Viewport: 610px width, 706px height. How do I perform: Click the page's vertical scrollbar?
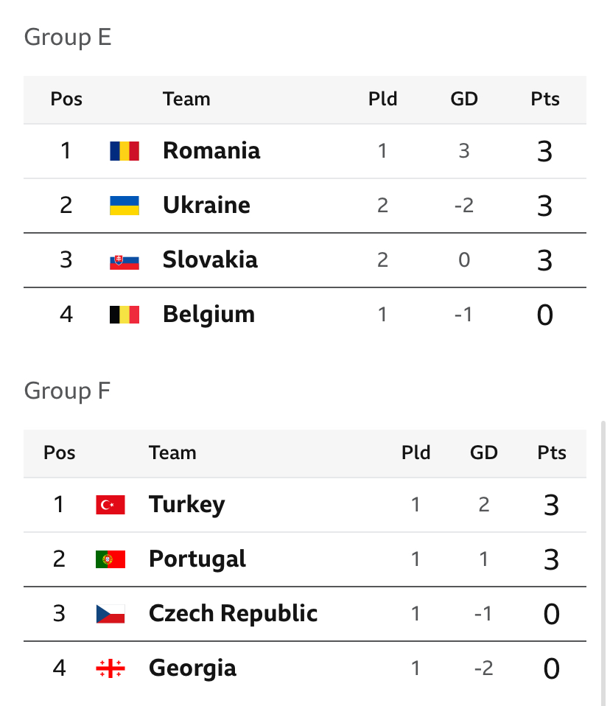[603, 563]
